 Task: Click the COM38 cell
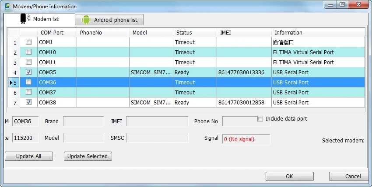point(57,103)
